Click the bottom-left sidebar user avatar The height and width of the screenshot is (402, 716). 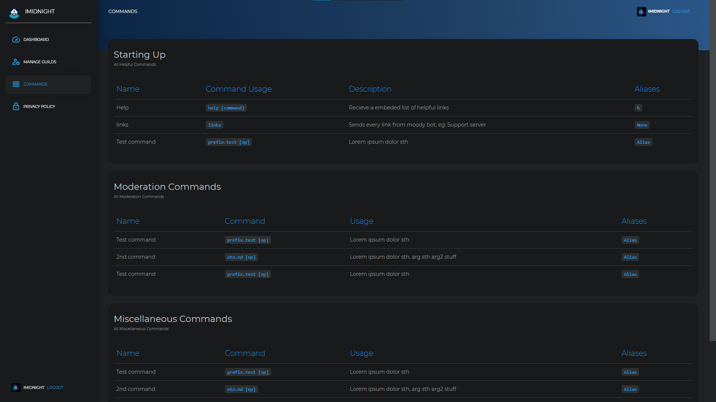click(16, 387)
